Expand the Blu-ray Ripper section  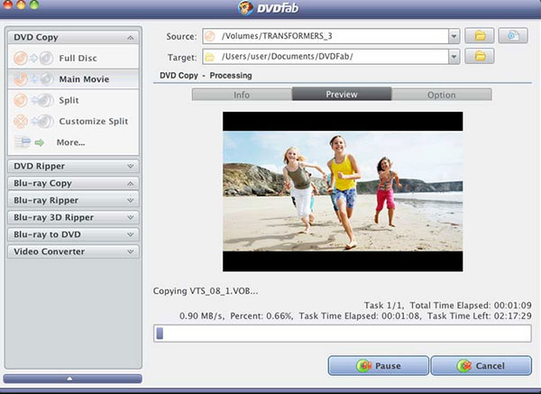pos(131,200)
